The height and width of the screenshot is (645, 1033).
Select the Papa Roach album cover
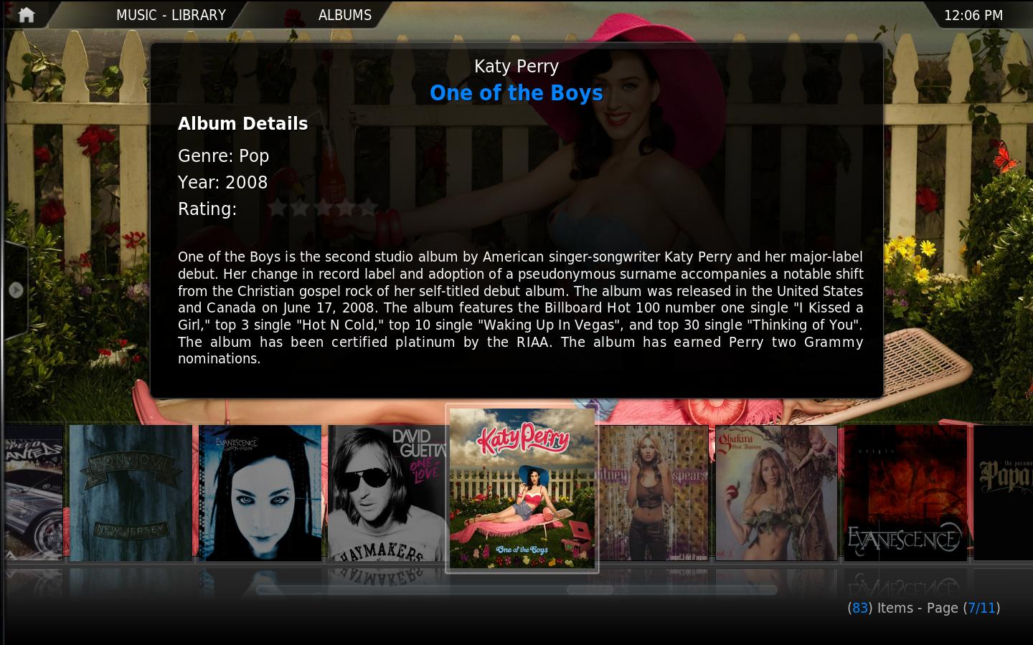click(1003, 493)
